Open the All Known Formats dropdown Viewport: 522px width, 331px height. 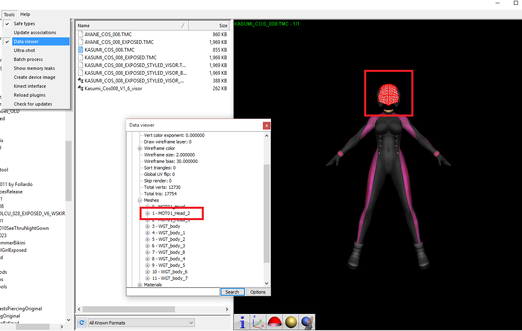coord(141,323)
